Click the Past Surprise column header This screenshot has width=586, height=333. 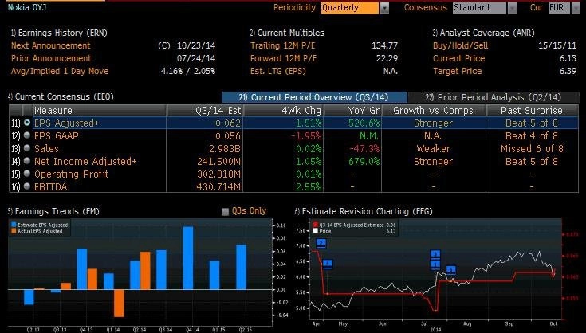click(532, 111)
